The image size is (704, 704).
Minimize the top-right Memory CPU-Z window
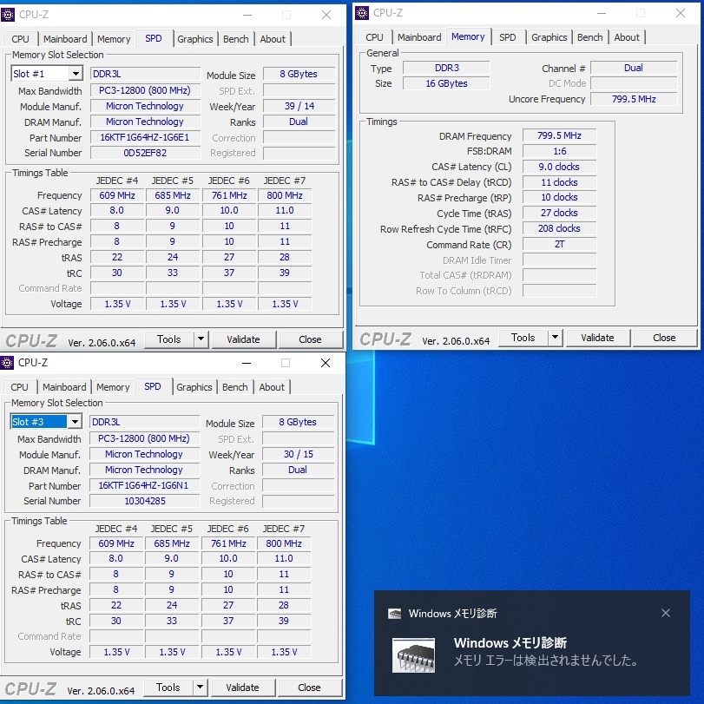602,14
